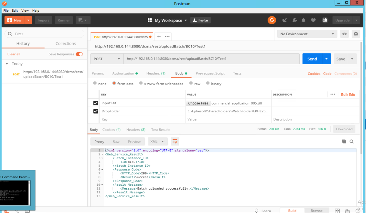The height and width of the screenshot is (213, 366).
Task: Open the capture requests satellite icon
Action: [285, 20]
